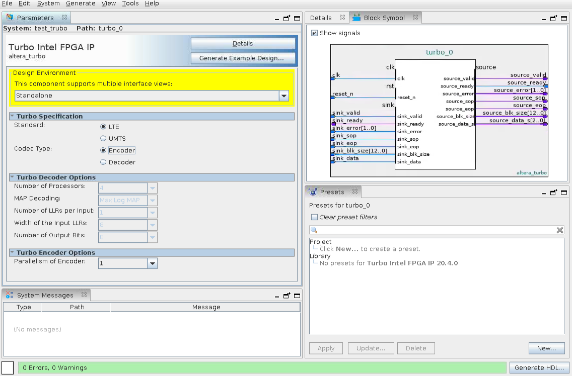Close the Details tab with its X

(x=342, y=17)
